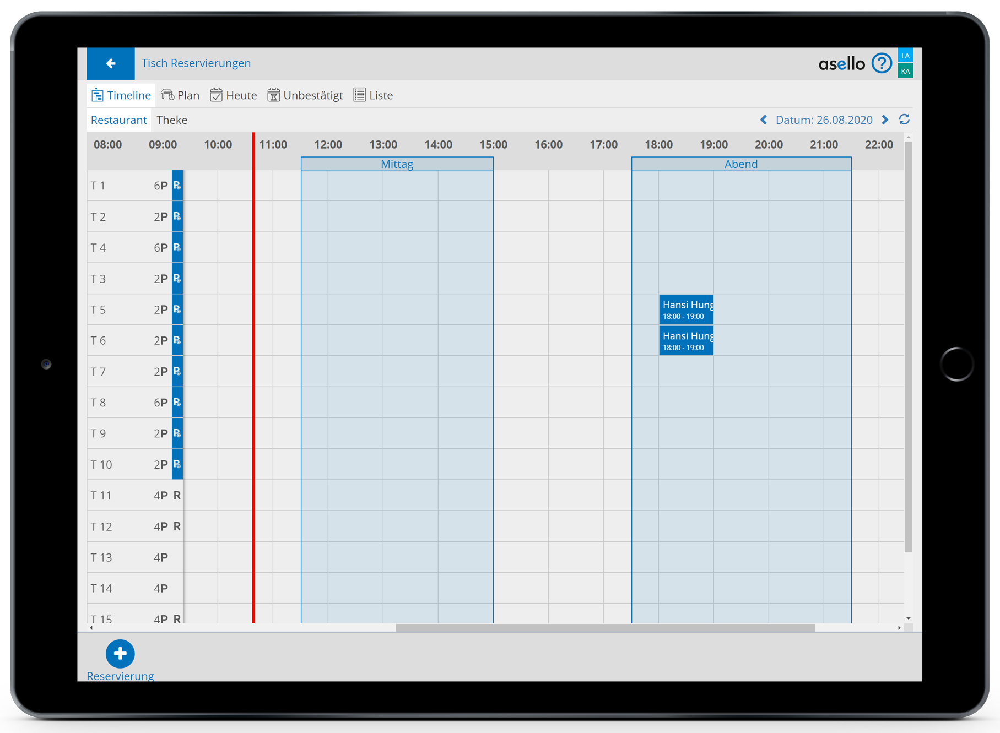This screenshot has height=733, width=1000.
Task: Go to the previous date
Action: click(x=764, y=120)
